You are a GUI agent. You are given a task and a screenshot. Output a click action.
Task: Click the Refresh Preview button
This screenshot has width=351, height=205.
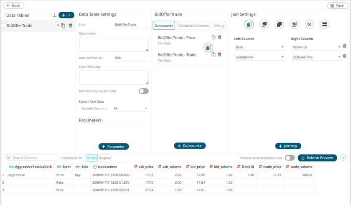(317, 158)
